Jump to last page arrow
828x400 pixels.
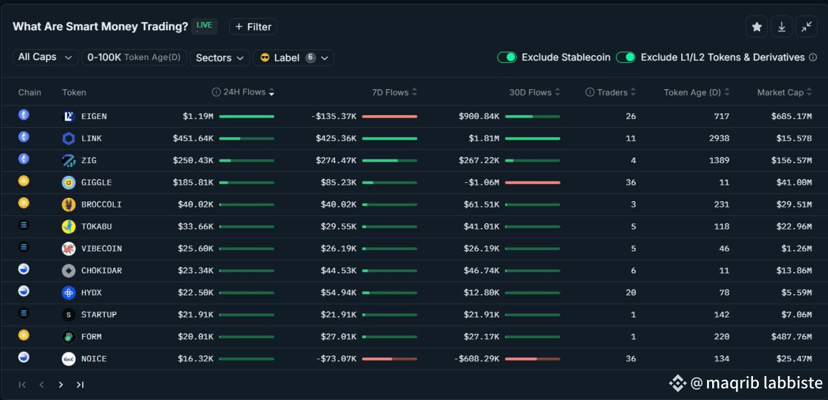click(x=80, y=384)
